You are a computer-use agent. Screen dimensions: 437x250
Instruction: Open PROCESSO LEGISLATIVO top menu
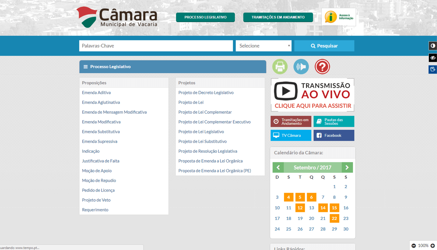coord(205,17)
